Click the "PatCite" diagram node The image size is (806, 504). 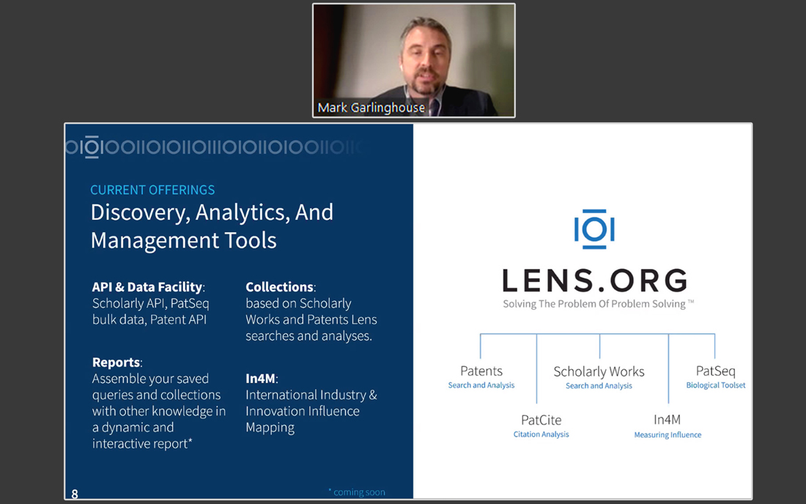541,420
